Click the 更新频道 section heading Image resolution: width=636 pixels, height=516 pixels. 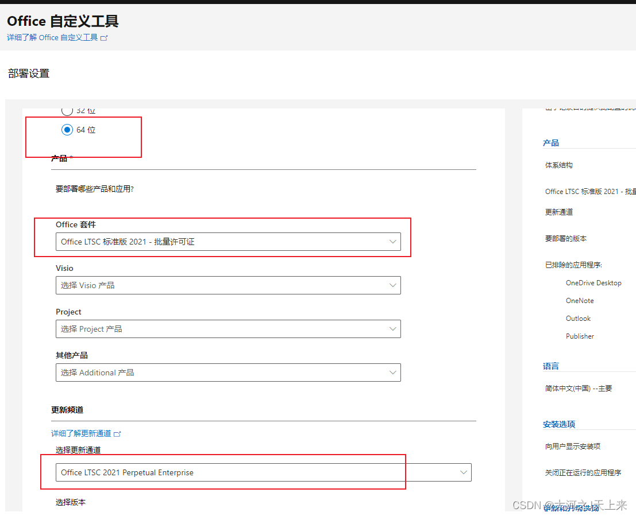67,410
